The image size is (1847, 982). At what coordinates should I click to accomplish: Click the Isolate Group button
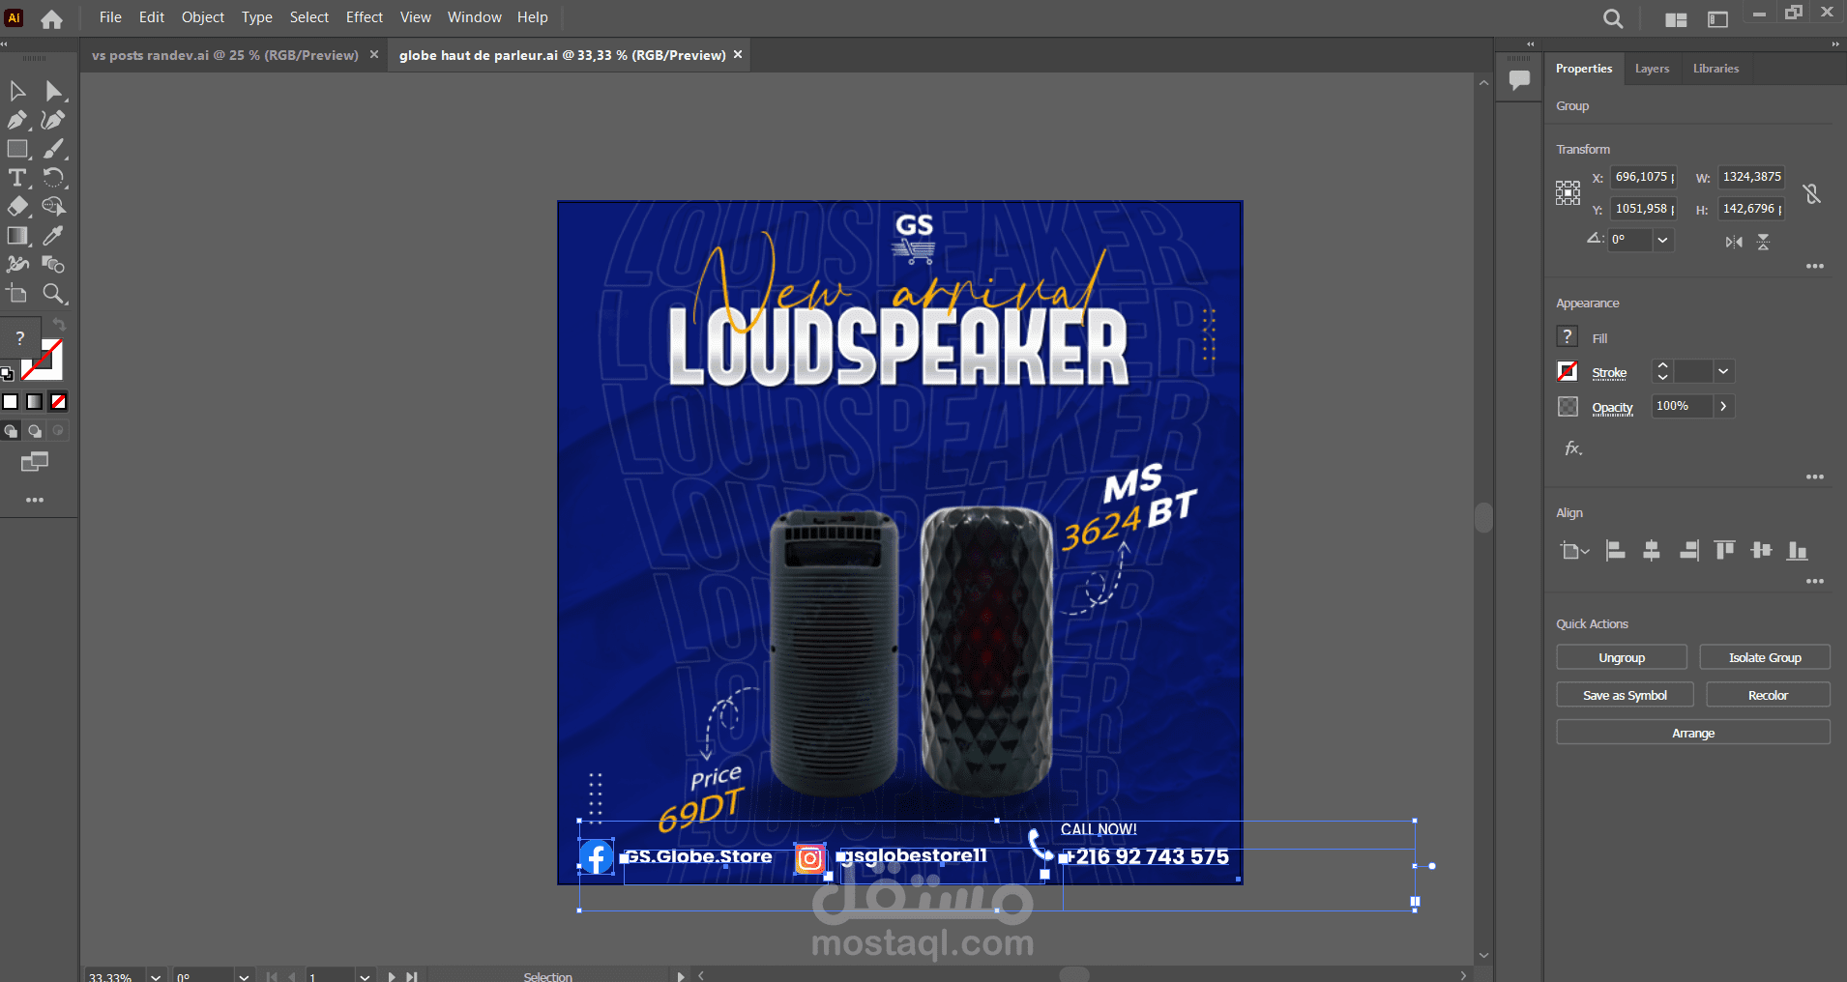1765,657
